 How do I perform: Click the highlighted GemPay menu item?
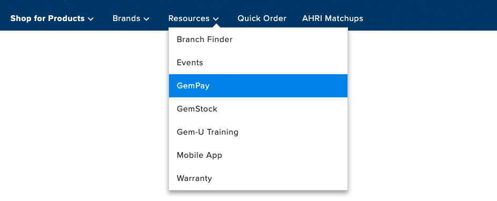pos(258,86)
